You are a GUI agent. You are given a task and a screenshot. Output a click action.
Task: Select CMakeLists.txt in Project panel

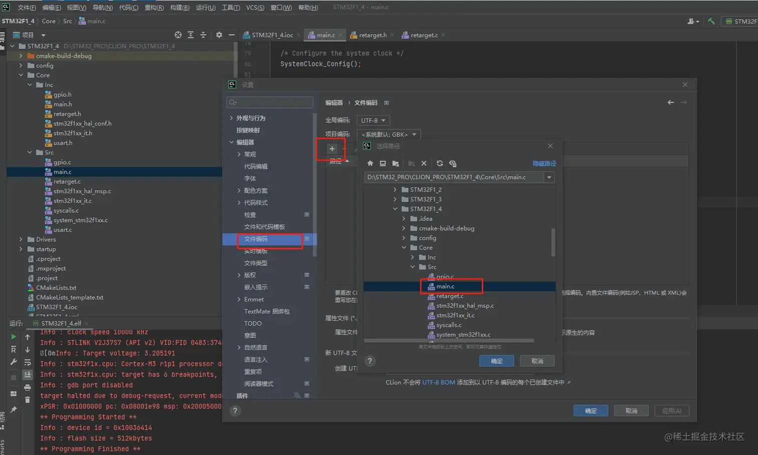[56, 288]
